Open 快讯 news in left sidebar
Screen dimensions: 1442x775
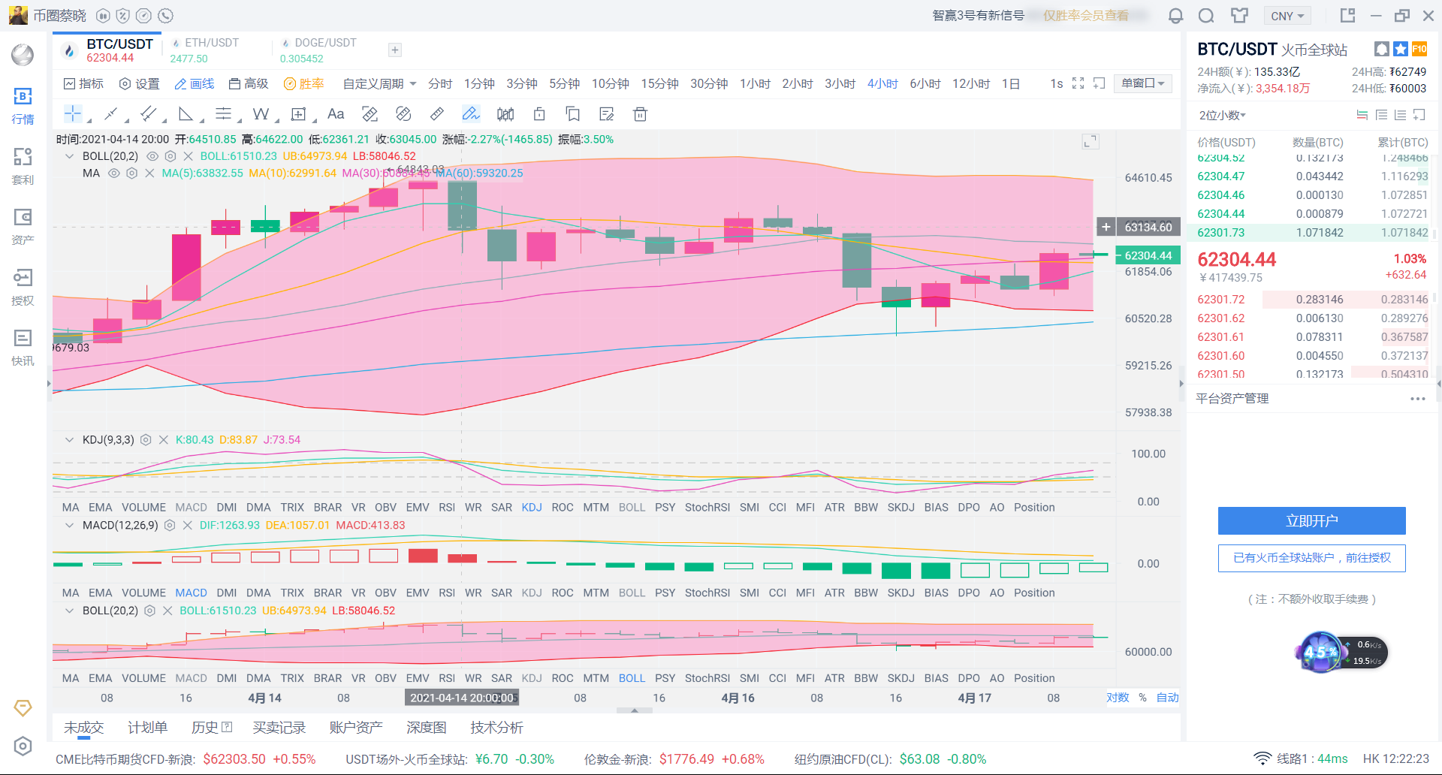tap(23, 348)
